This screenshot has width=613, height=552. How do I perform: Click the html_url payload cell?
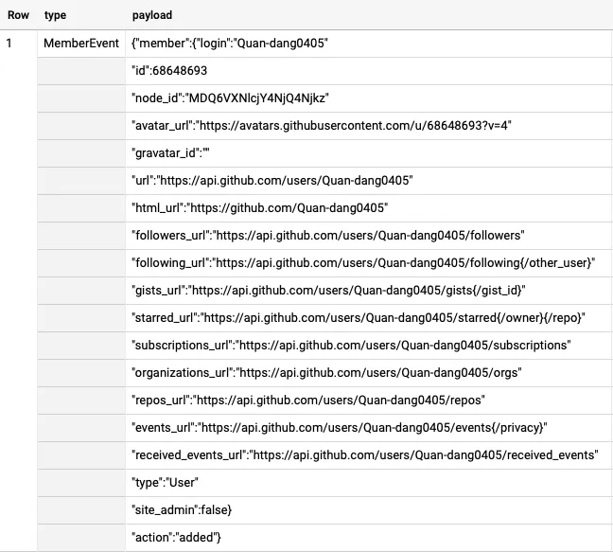tap(259, 208)
